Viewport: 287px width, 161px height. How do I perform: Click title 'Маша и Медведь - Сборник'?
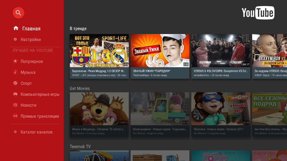click(x=98, y=129)
